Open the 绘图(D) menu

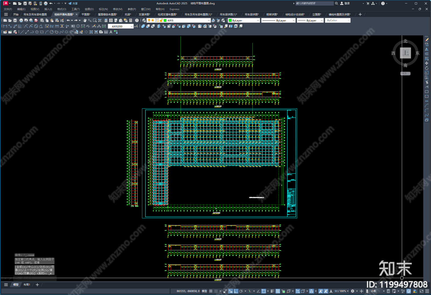click(89, 9)
